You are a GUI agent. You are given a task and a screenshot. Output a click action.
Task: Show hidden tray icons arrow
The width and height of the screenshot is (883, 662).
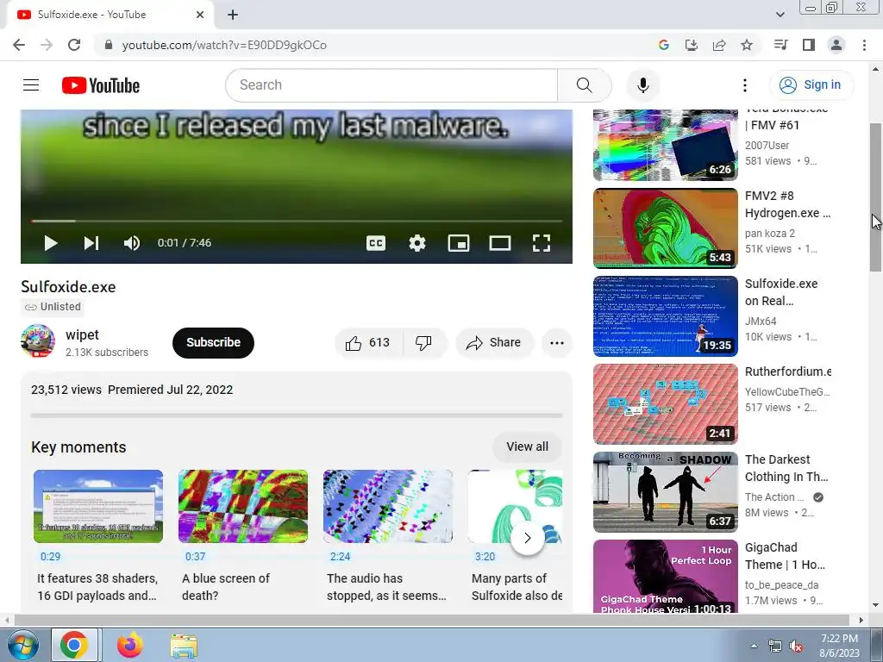[754, 646]
